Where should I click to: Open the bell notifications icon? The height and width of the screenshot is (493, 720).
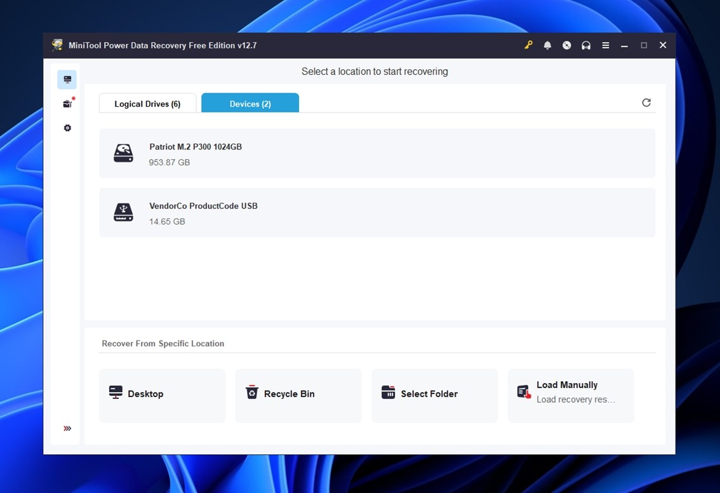click(547, 45)
